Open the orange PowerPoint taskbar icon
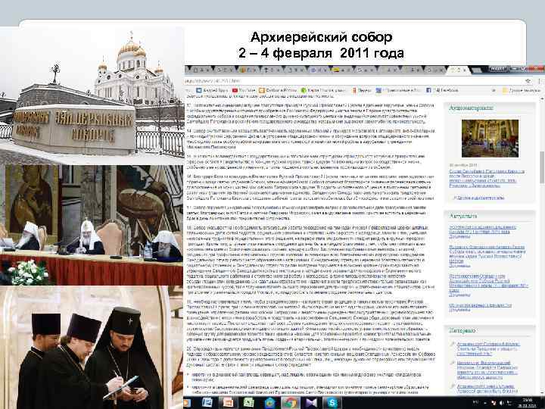Viewport: 545px width, 409px height. coord(228,403)
